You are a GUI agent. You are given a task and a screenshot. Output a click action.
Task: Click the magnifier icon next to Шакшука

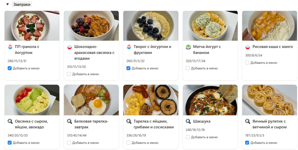188,121
